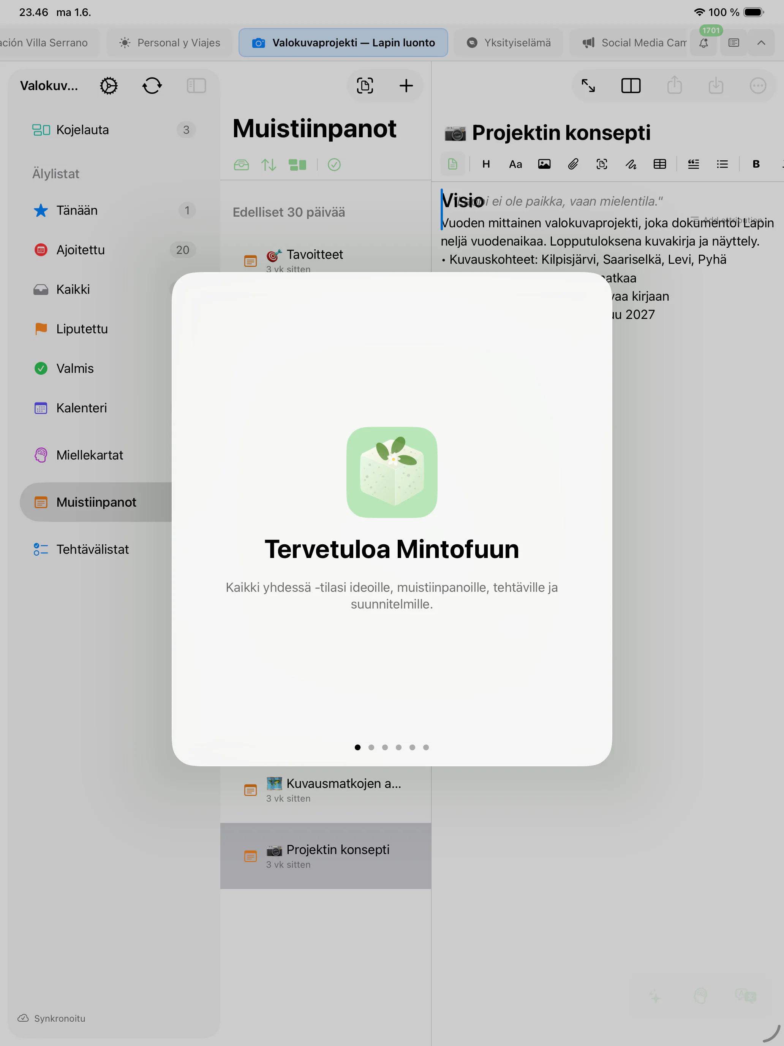Open the Aa text style option
This screenshot has width=784, height=1046.
tap(515, 164)
